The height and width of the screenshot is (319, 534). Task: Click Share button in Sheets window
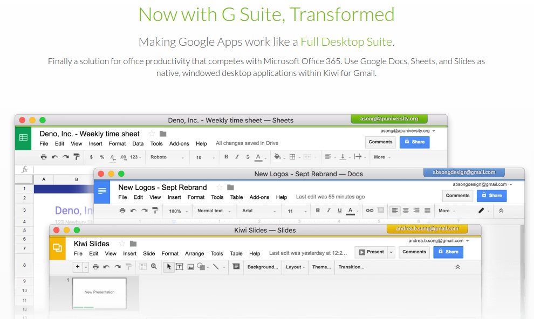coord(414,142)
